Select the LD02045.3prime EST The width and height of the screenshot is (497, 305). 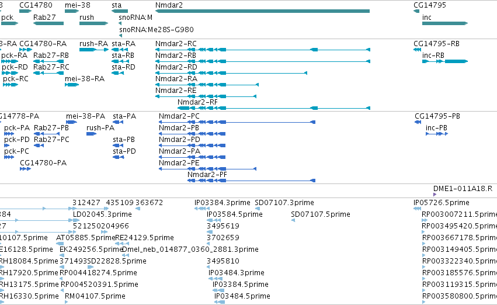coord(76,220)
